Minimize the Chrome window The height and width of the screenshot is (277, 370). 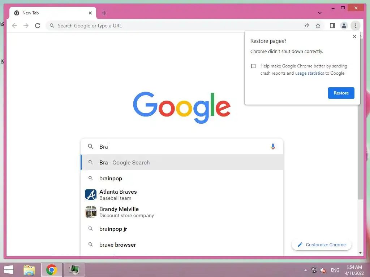(333, 8)
